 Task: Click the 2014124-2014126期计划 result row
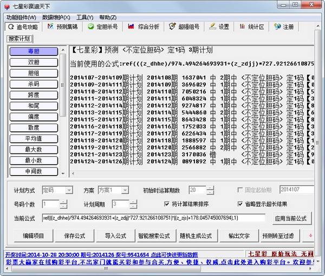click(192, 162)
